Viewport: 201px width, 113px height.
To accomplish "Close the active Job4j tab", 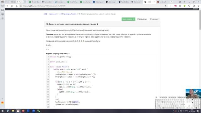I will point(154,2).
